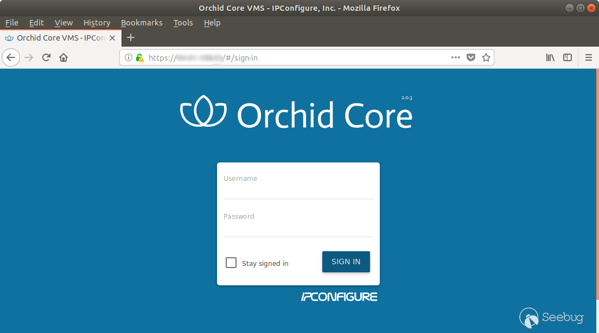Viewport: 599px width, 333px height.
Task: Open the Help menu
Action: tap(212, 23)
